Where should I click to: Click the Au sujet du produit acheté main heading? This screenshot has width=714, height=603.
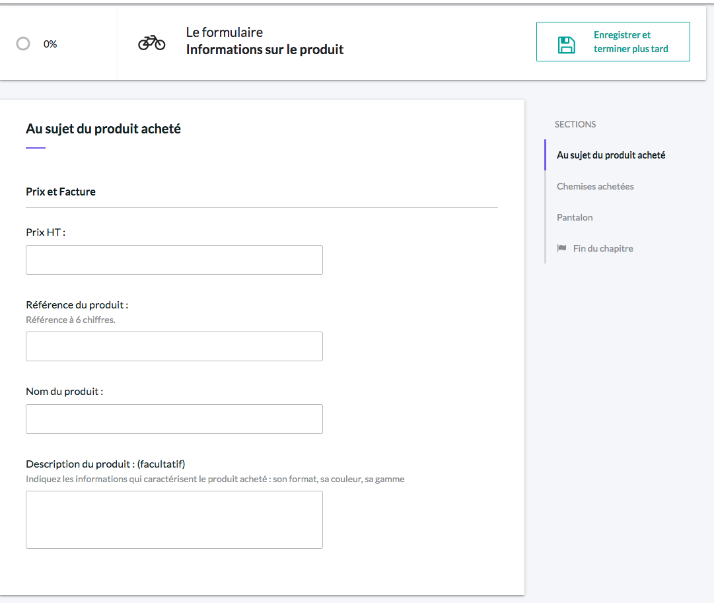(x=103, y=129)
